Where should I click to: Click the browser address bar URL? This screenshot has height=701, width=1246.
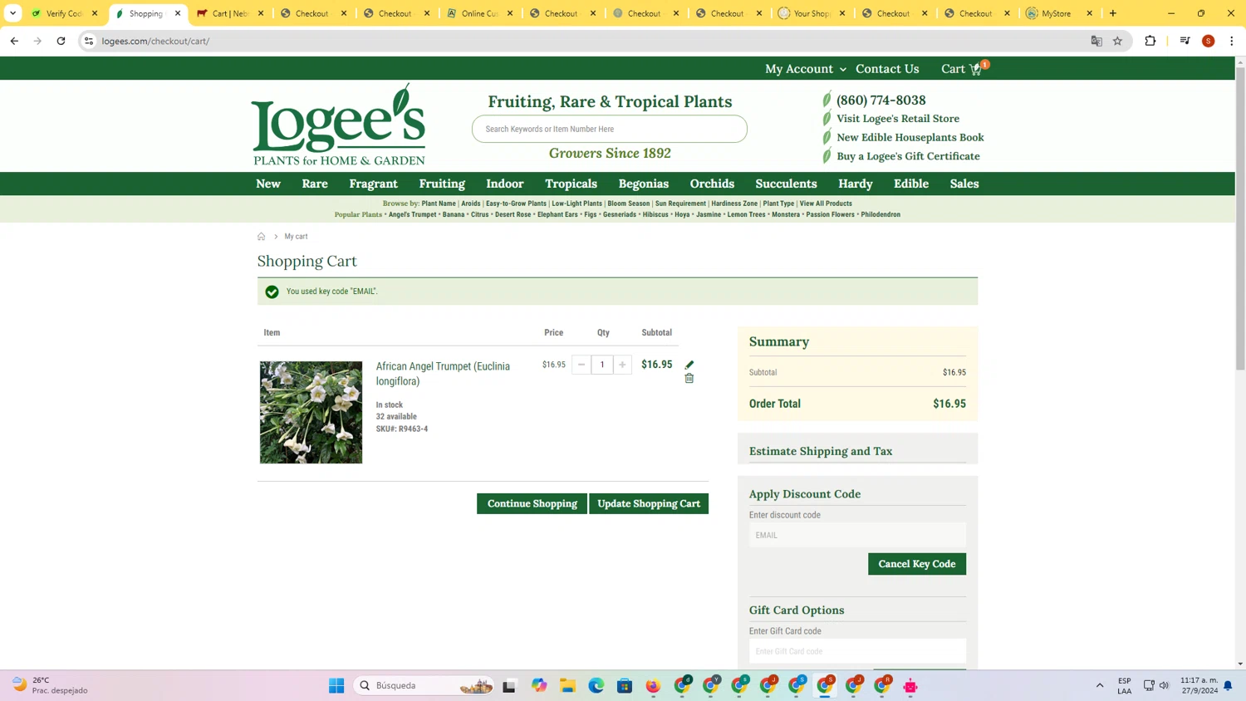(x=155, y=41)
